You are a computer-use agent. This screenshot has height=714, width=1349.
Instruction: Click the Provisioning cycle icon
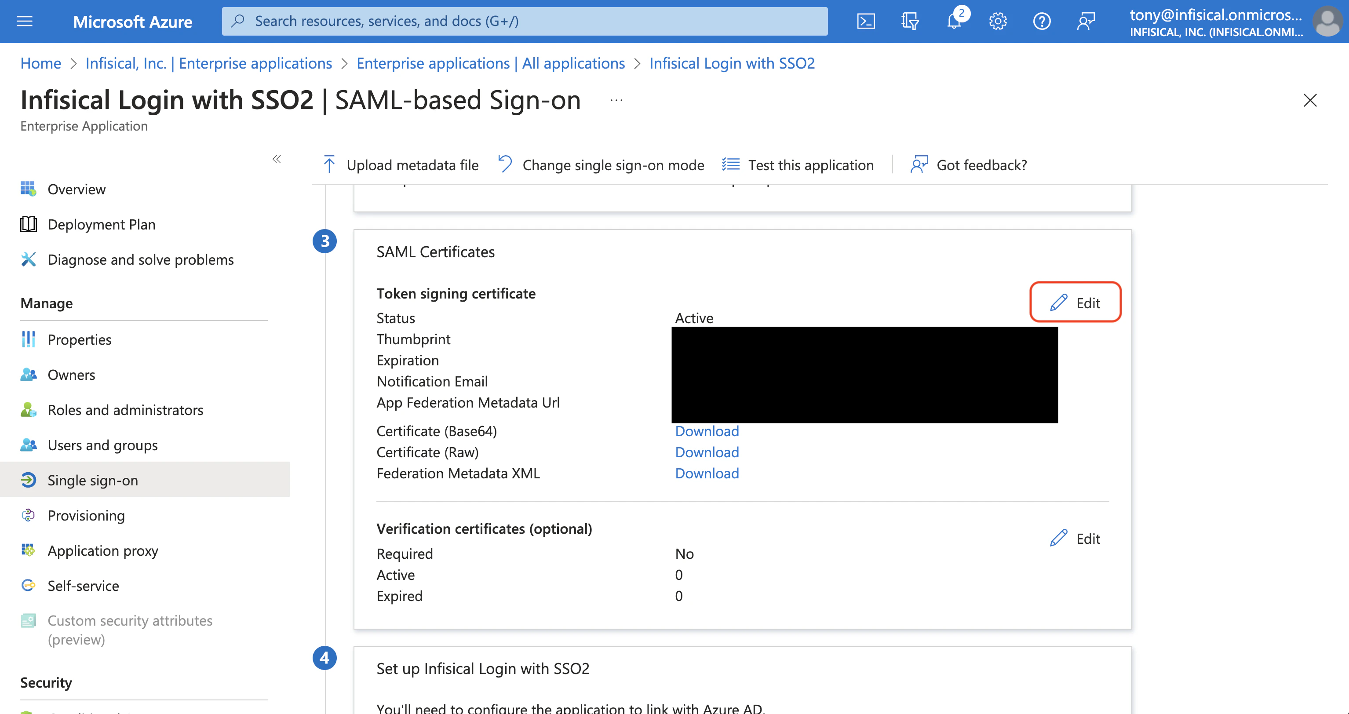click(x=28, y=515)
